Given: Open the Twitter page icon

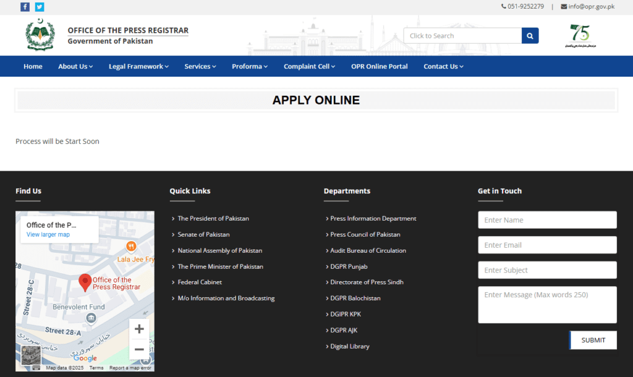Looking at the screenshot, I should [40, 7].
